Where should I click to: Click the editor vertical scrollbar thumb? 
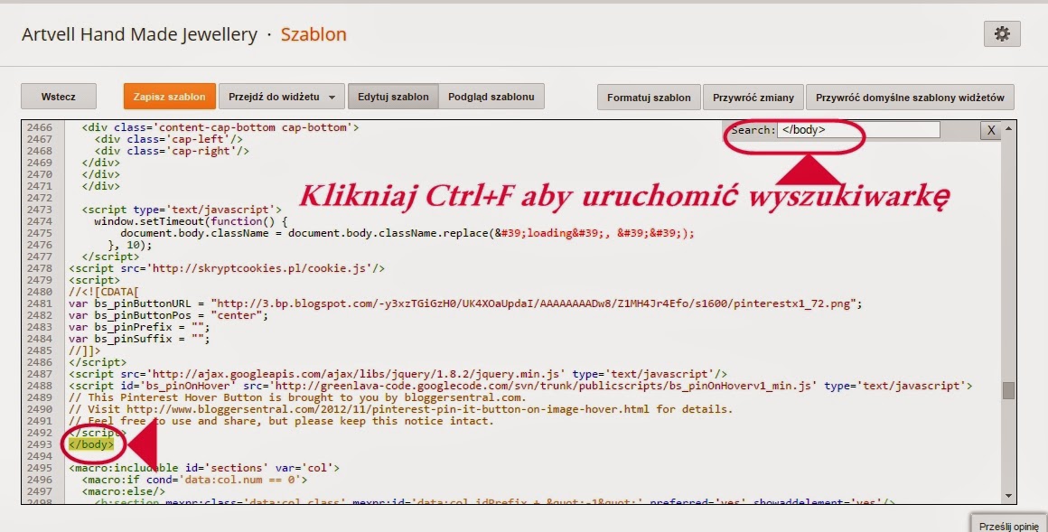coord(1008,390)
